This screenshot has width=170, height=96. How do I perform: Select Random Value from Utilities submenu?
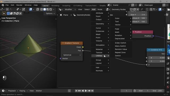coord(121,49)
